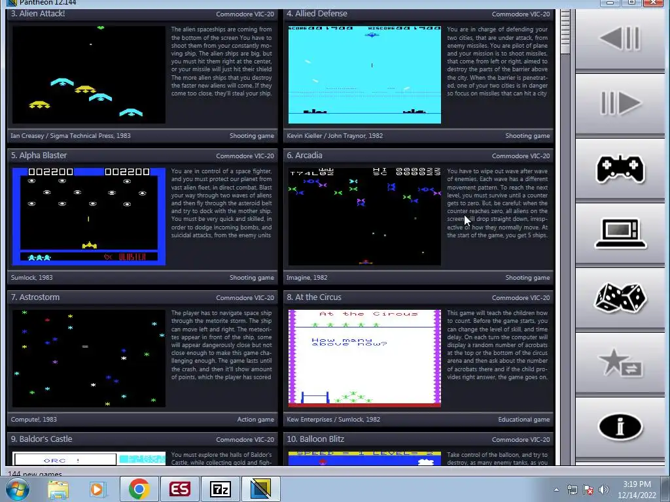Open Astrostorm screenshot thumbnail

[89, 358]
